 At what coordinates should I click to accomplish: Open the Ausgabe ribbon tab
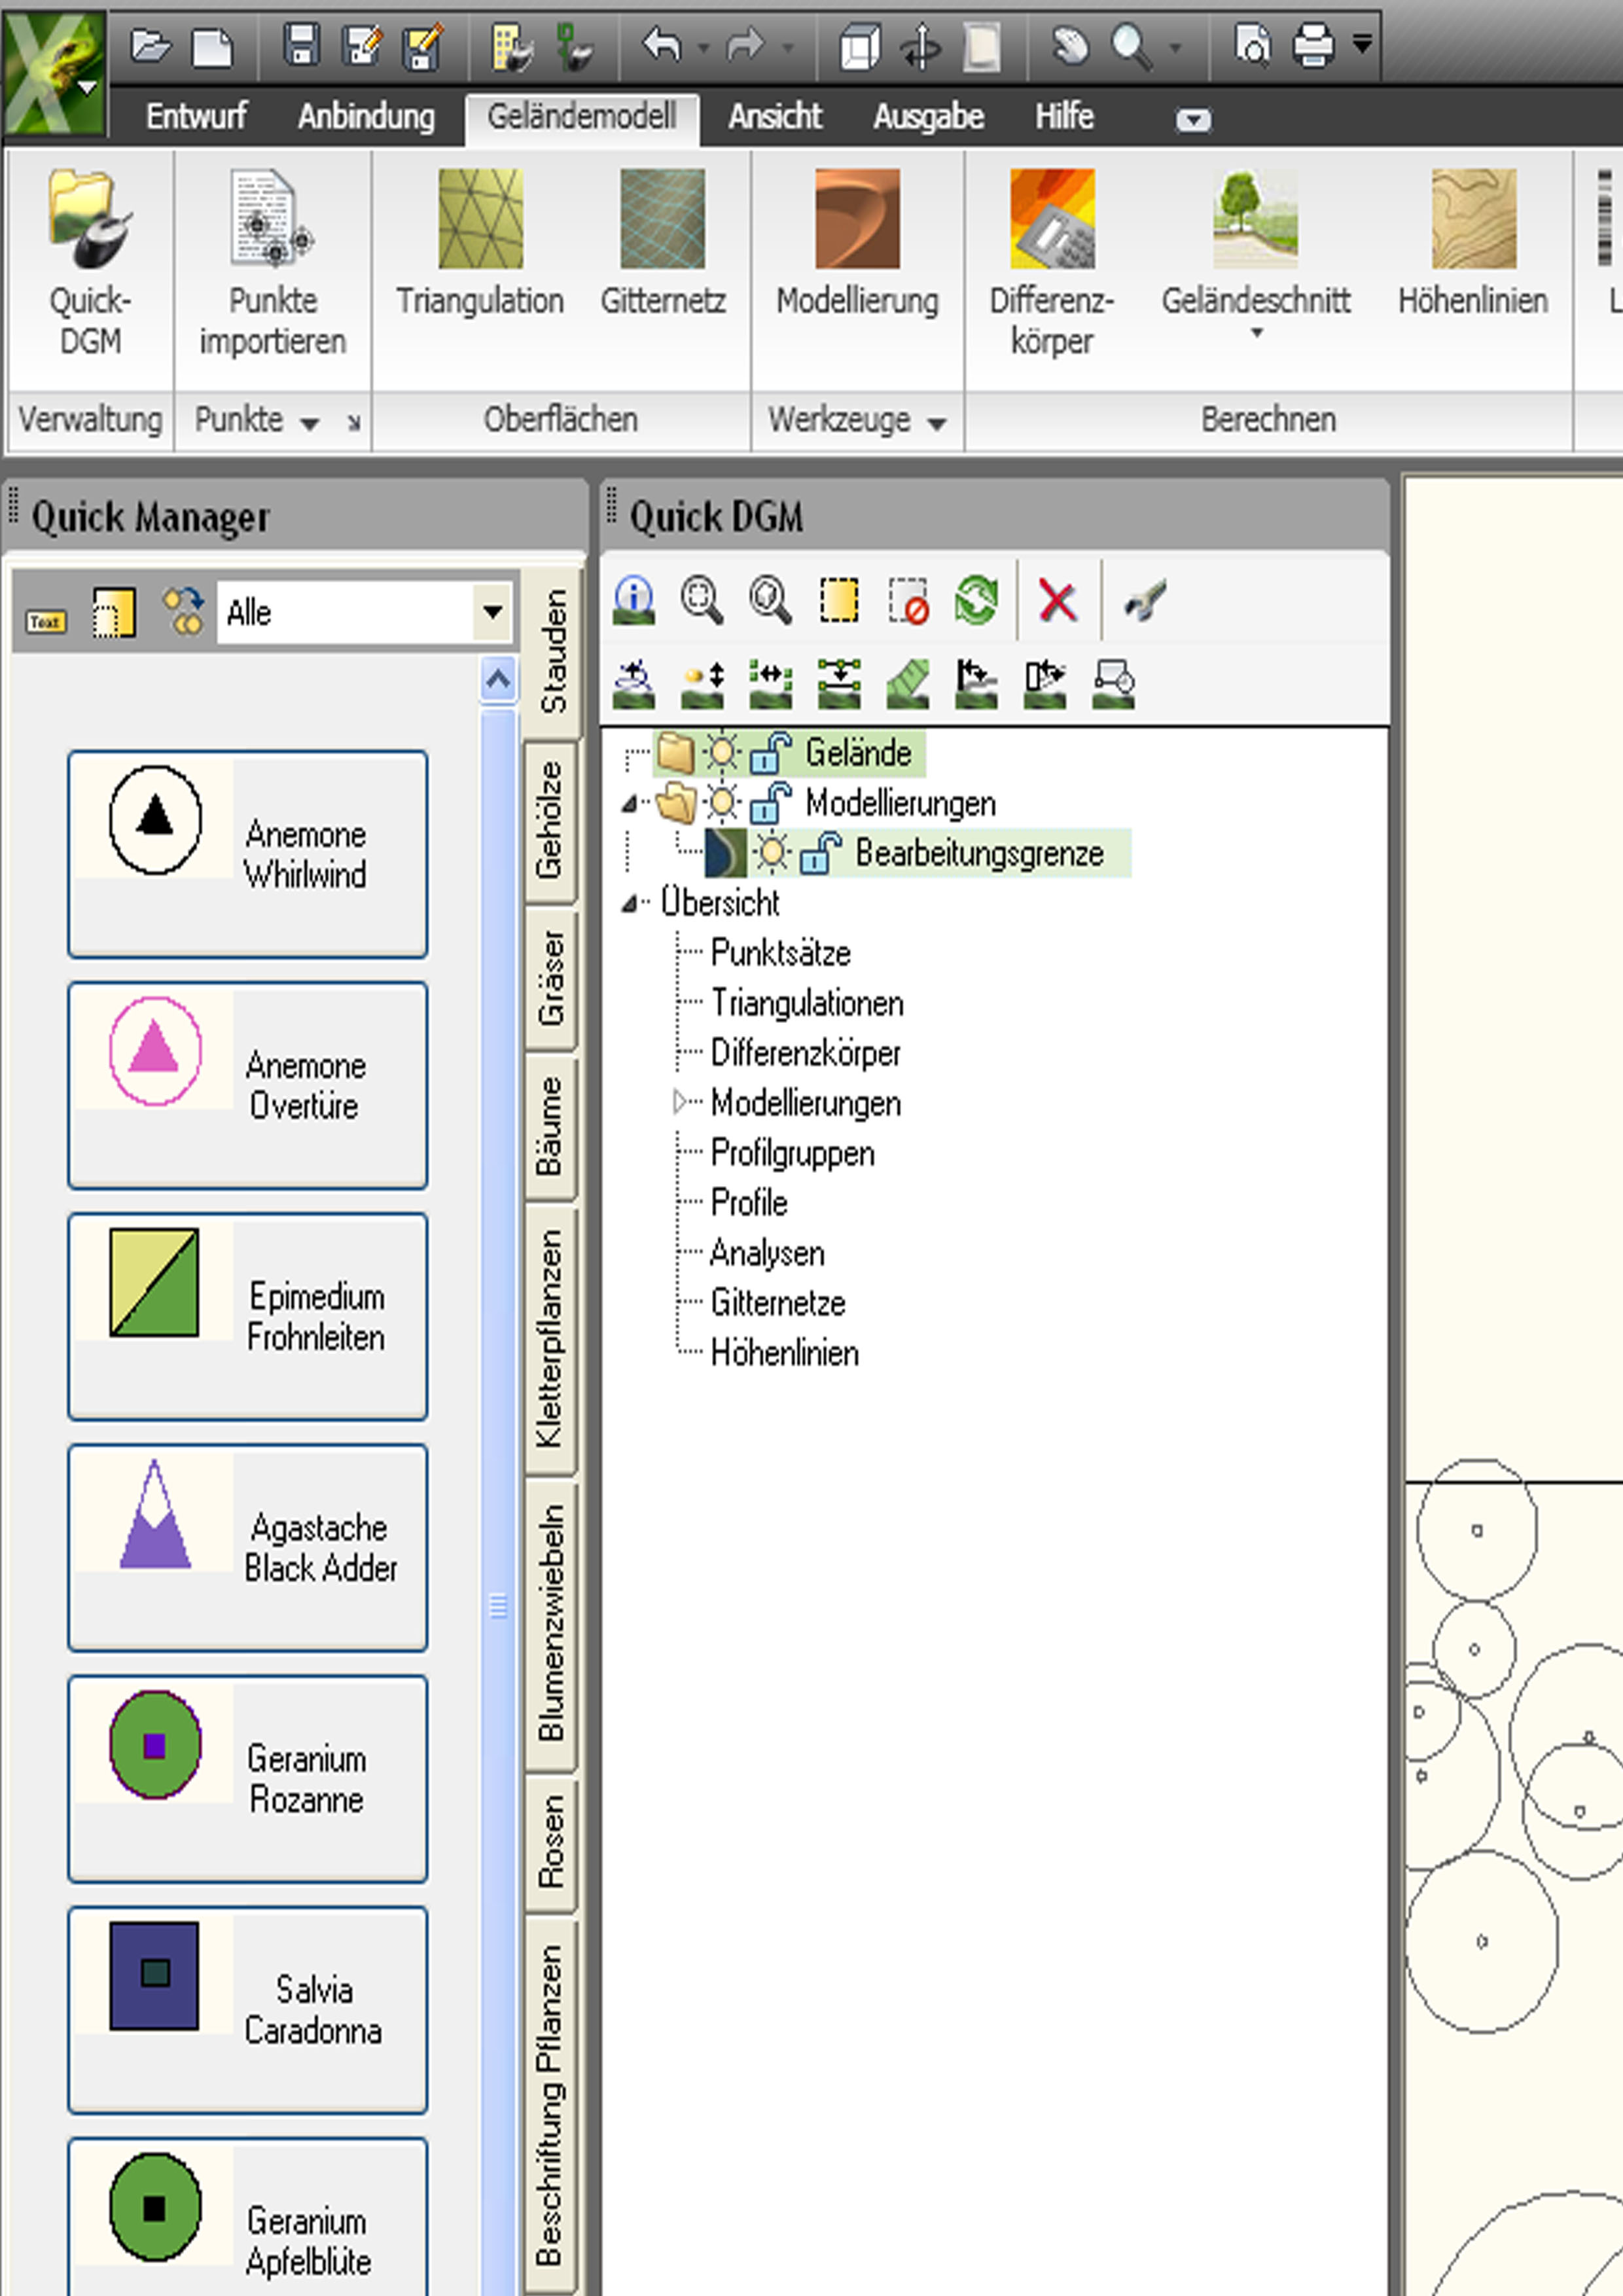928,116
